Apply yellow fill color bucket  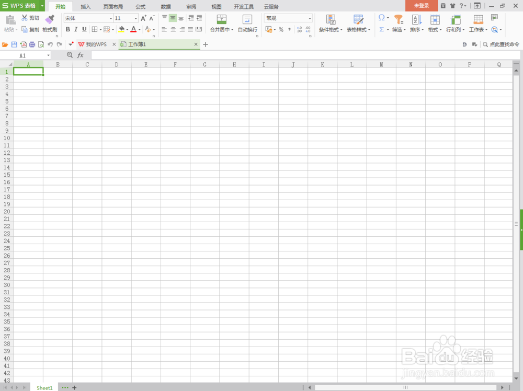click(x=121, y=29)
